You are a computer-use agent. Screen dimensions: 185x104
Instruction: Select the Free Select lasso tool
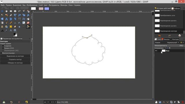[x=19, y=11]
